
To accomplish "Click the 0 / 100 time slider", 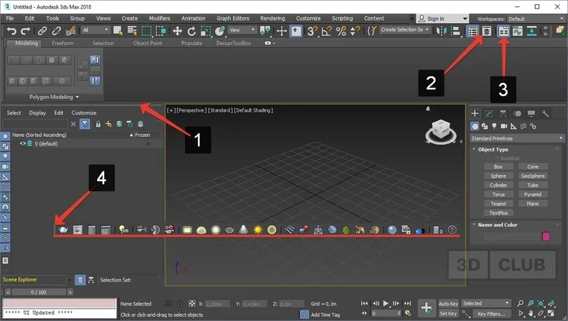I will point(39,292).
